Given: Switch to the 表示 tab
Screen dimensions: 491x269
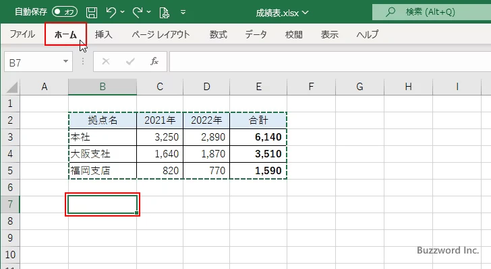Looking at the screenshot, I should pyautogui.click(x=329, y=34).
